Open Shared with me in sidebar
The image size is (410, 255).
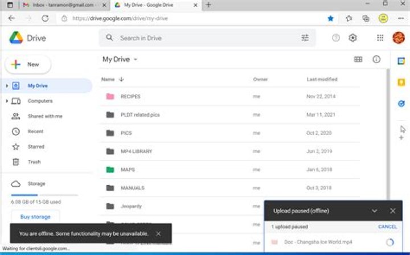tap(45, 116)
